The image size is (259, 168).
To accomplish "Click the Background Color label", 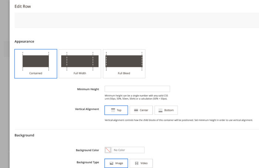I will point(87,150).
